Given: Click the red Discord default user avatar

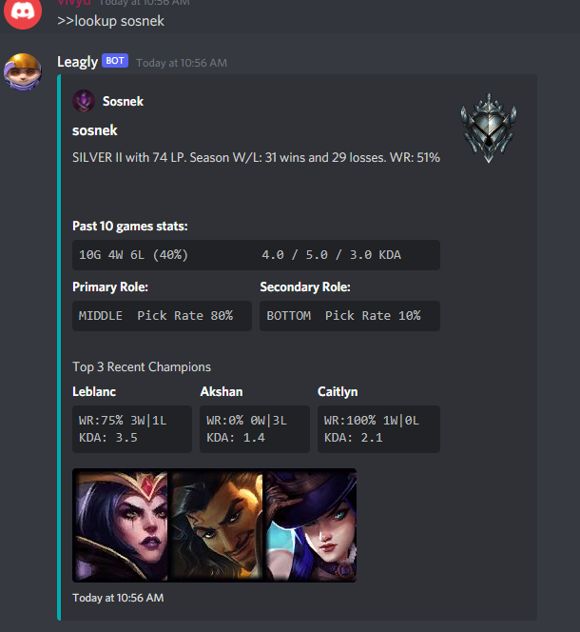Looking at the screenshot, I should pos(23,12).
